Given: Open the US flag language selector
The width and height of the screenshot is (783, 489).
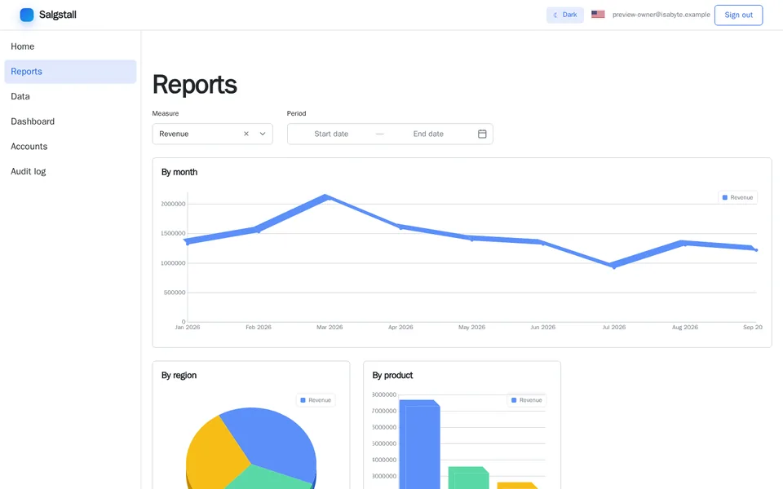Looking at the screenshot, I should click(598, 15).
